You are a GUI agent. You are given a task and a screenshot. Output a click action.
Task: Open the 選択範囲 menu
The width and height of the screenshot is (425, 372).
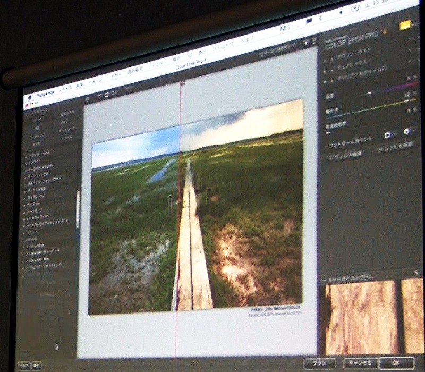click(135, 71)
